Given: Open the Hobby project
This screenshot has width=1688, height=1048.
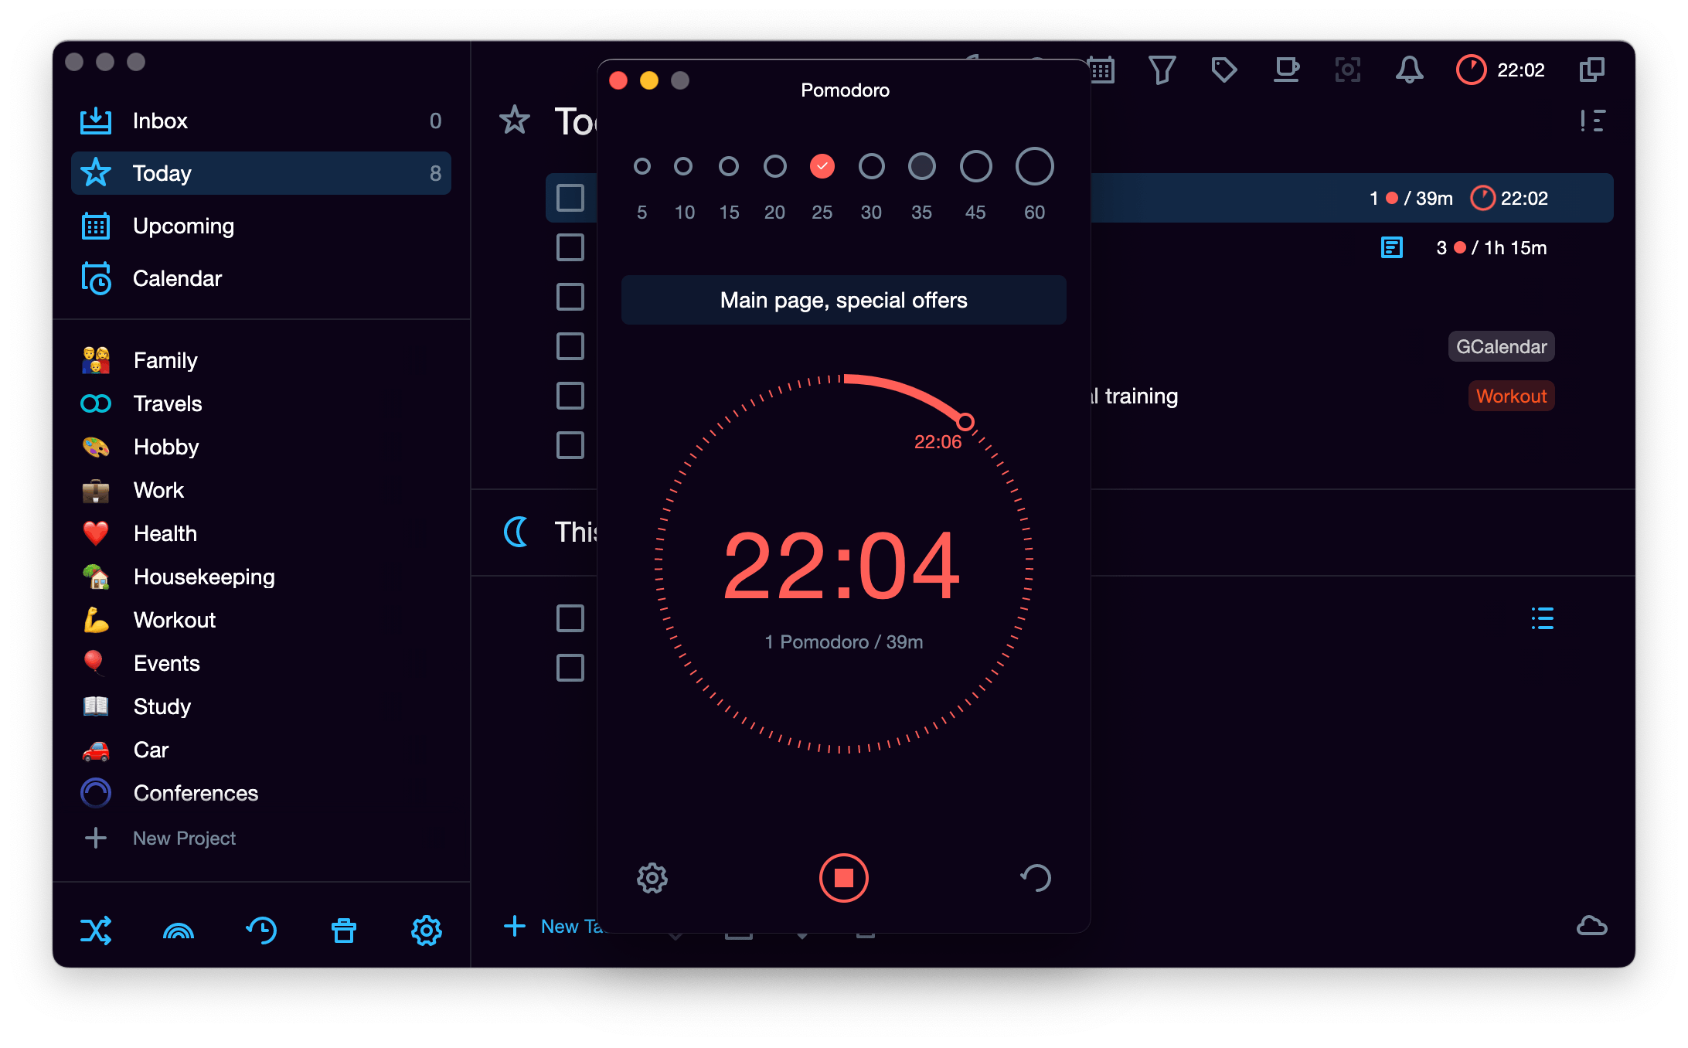Looking at the screenshot, I should (261, 447).
